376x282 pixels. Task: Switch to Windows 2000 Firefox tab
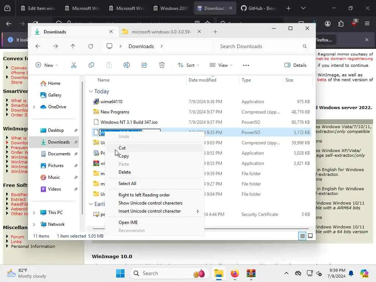(x=171, y=8)
